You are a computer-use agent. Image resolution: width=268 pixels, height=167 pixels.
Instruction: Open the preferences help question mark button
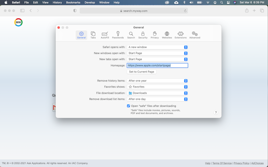[216, 113]
